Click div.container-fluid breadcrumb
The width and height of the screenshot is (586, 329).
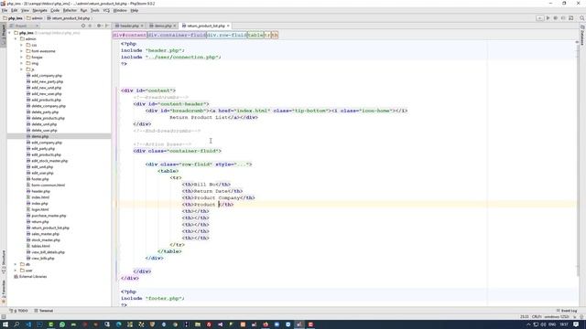[x=177, y=35]
